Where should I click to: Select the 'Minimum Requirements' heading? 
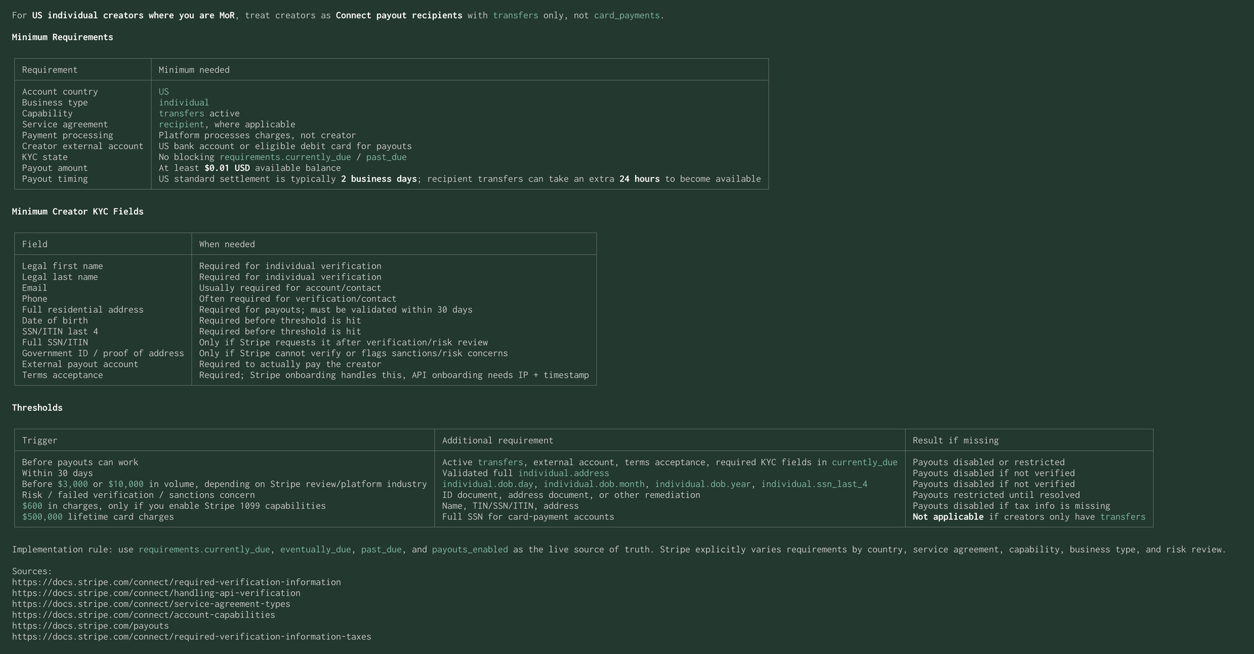coord(63,37)
